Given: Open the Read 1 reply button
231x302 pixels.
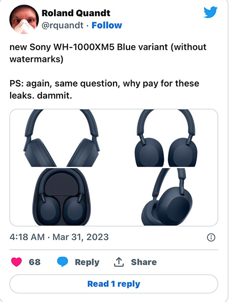Looking at the screenshot, I should pyautogui.click(x=113, y=284).
